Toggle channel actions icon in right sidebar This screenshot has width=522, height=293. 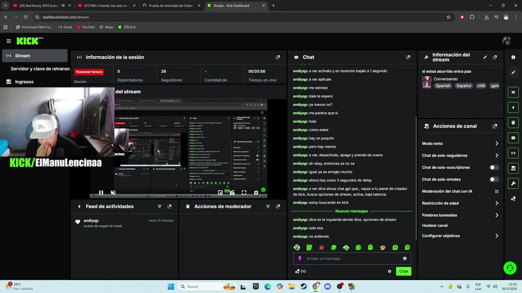513,168
